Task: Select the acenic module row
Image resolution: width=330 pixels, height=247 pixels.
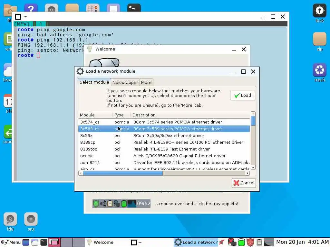Action: [x=164, y=156]
